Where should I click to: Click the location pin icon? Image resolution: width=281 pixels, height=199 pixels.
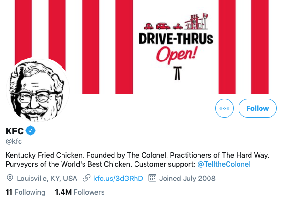[10, 178]
